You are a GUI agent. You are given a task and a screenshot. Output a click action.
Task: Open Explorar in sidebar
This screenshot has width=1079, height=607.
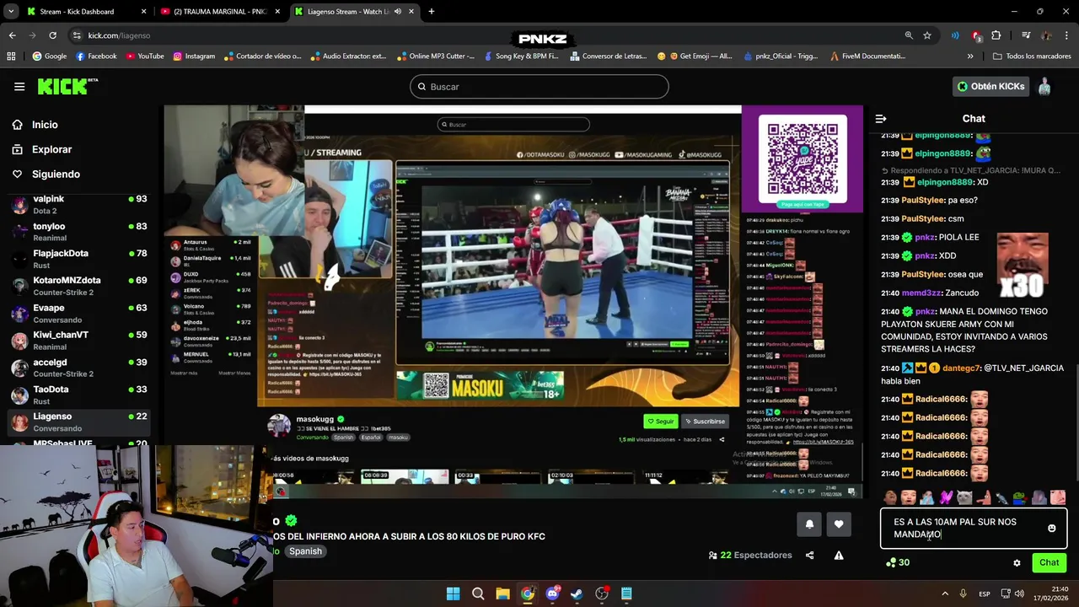pyautogui.click(x=42, y=149)
